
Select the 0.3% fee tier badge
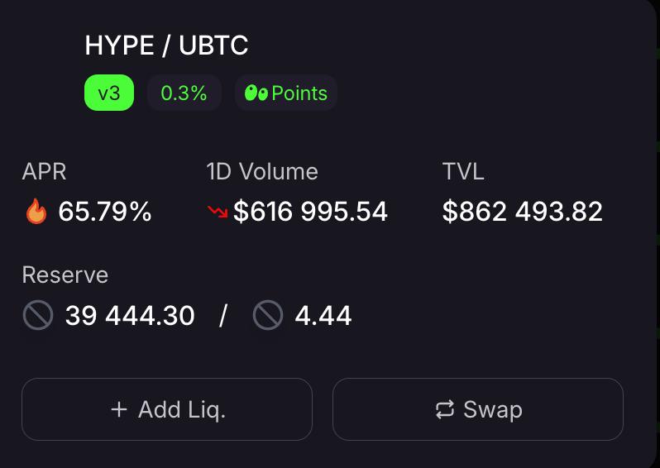coord(184,93)
